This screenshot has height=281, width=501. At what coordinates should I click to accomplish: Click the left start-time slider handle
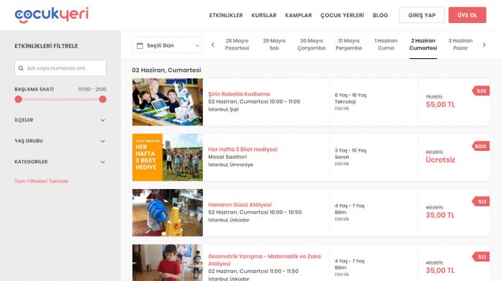pyautogui.click(x=19, y=99)
